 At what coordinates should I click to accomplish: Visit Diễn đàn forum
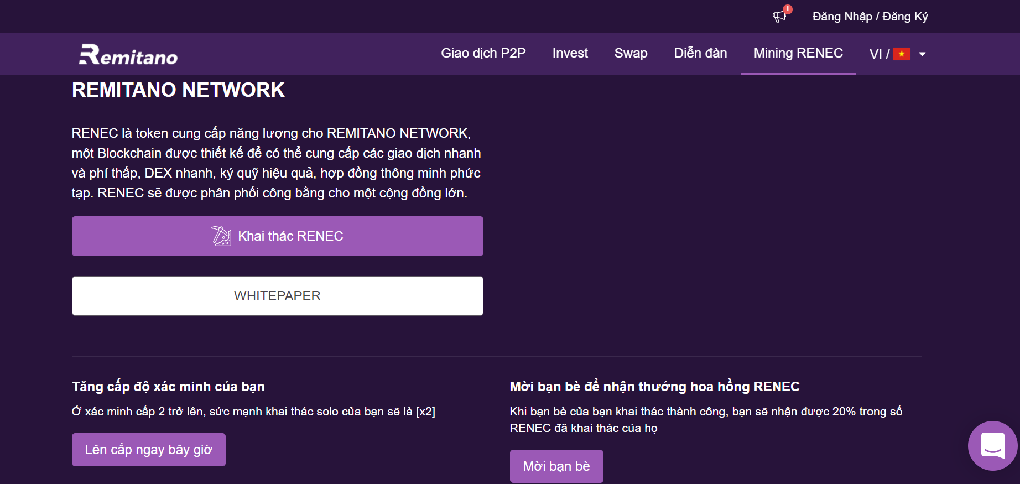pos(700,53)
